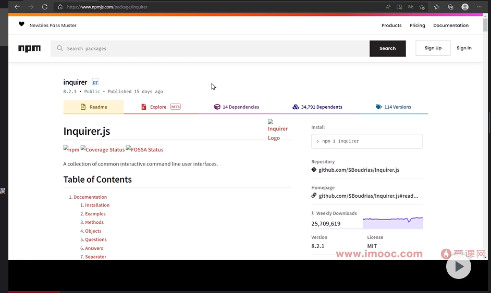Image resolution: width=491 pixels, height=293 pixels.
Task: Open the collections icon
Action: [x=451, y=7]
